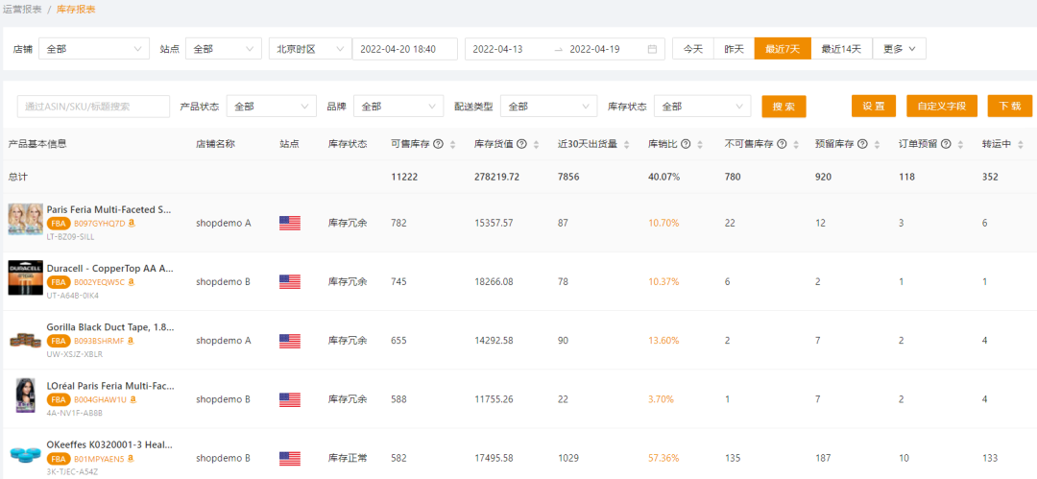Select the 今天 time range option

point(692,49)
